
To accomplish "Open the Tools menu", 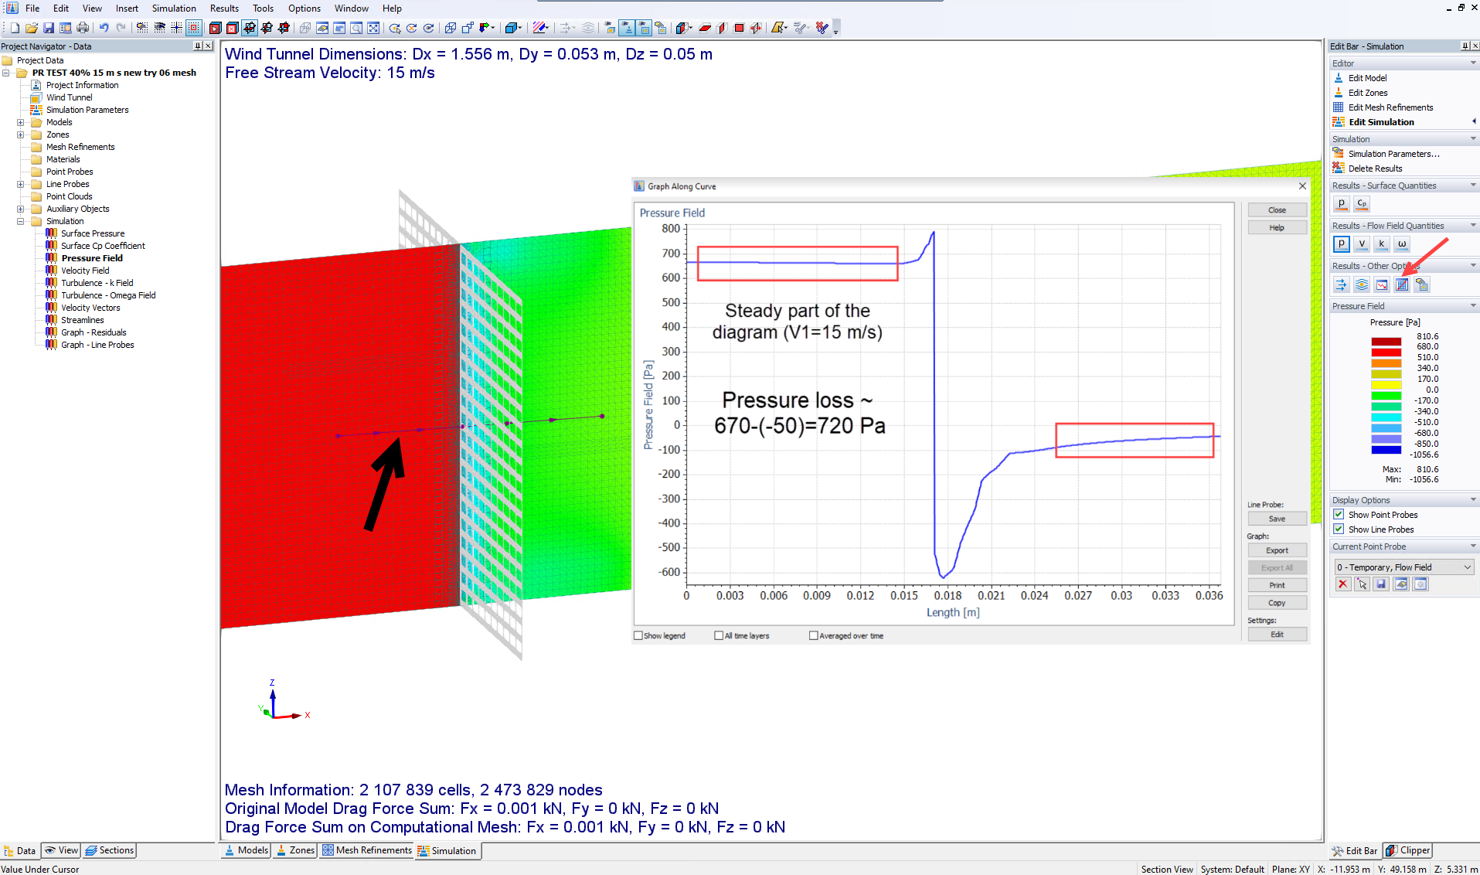I will (263, 8).
